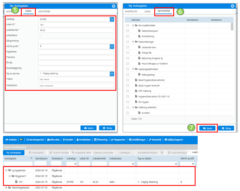Open Inställningar gear menu
The image size is (240, 191).
137,140
